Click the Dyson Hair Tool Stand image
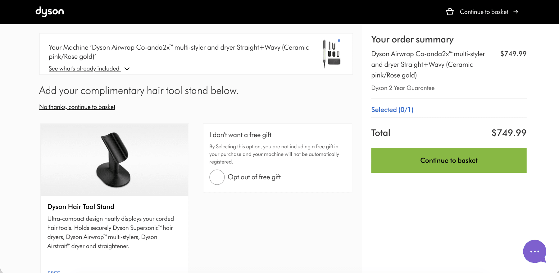The height and width of the screenshot is (273, 559). [115, 160]
